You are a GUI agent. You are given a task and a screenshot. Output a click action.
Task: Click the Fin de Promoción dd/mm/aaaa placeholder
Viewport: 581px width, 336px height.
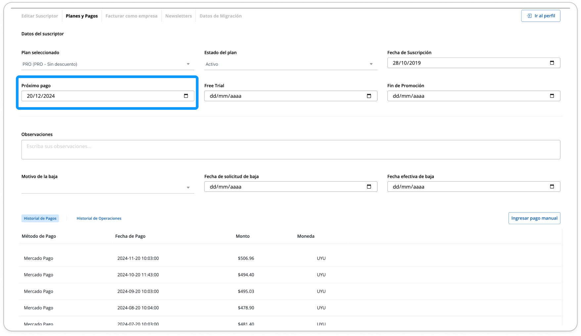408,96
